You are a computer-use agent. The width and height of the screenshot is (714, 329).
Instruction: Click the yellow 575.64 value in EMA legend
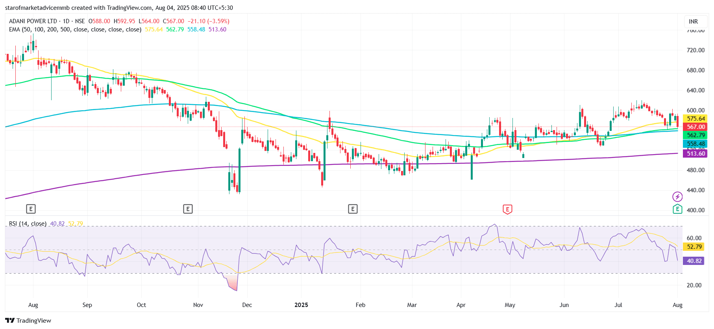click(x=154, y=29)
